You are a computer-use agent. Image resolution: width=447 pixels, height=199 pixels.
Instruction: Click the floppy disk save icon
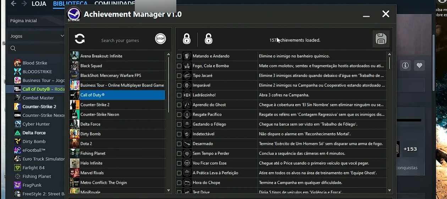coord(381,39)
